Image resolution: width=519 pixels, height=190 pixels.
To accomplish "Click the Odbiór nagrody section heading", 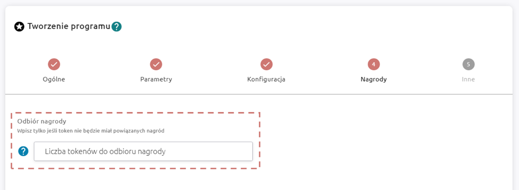I will click(x=42, y=121).
